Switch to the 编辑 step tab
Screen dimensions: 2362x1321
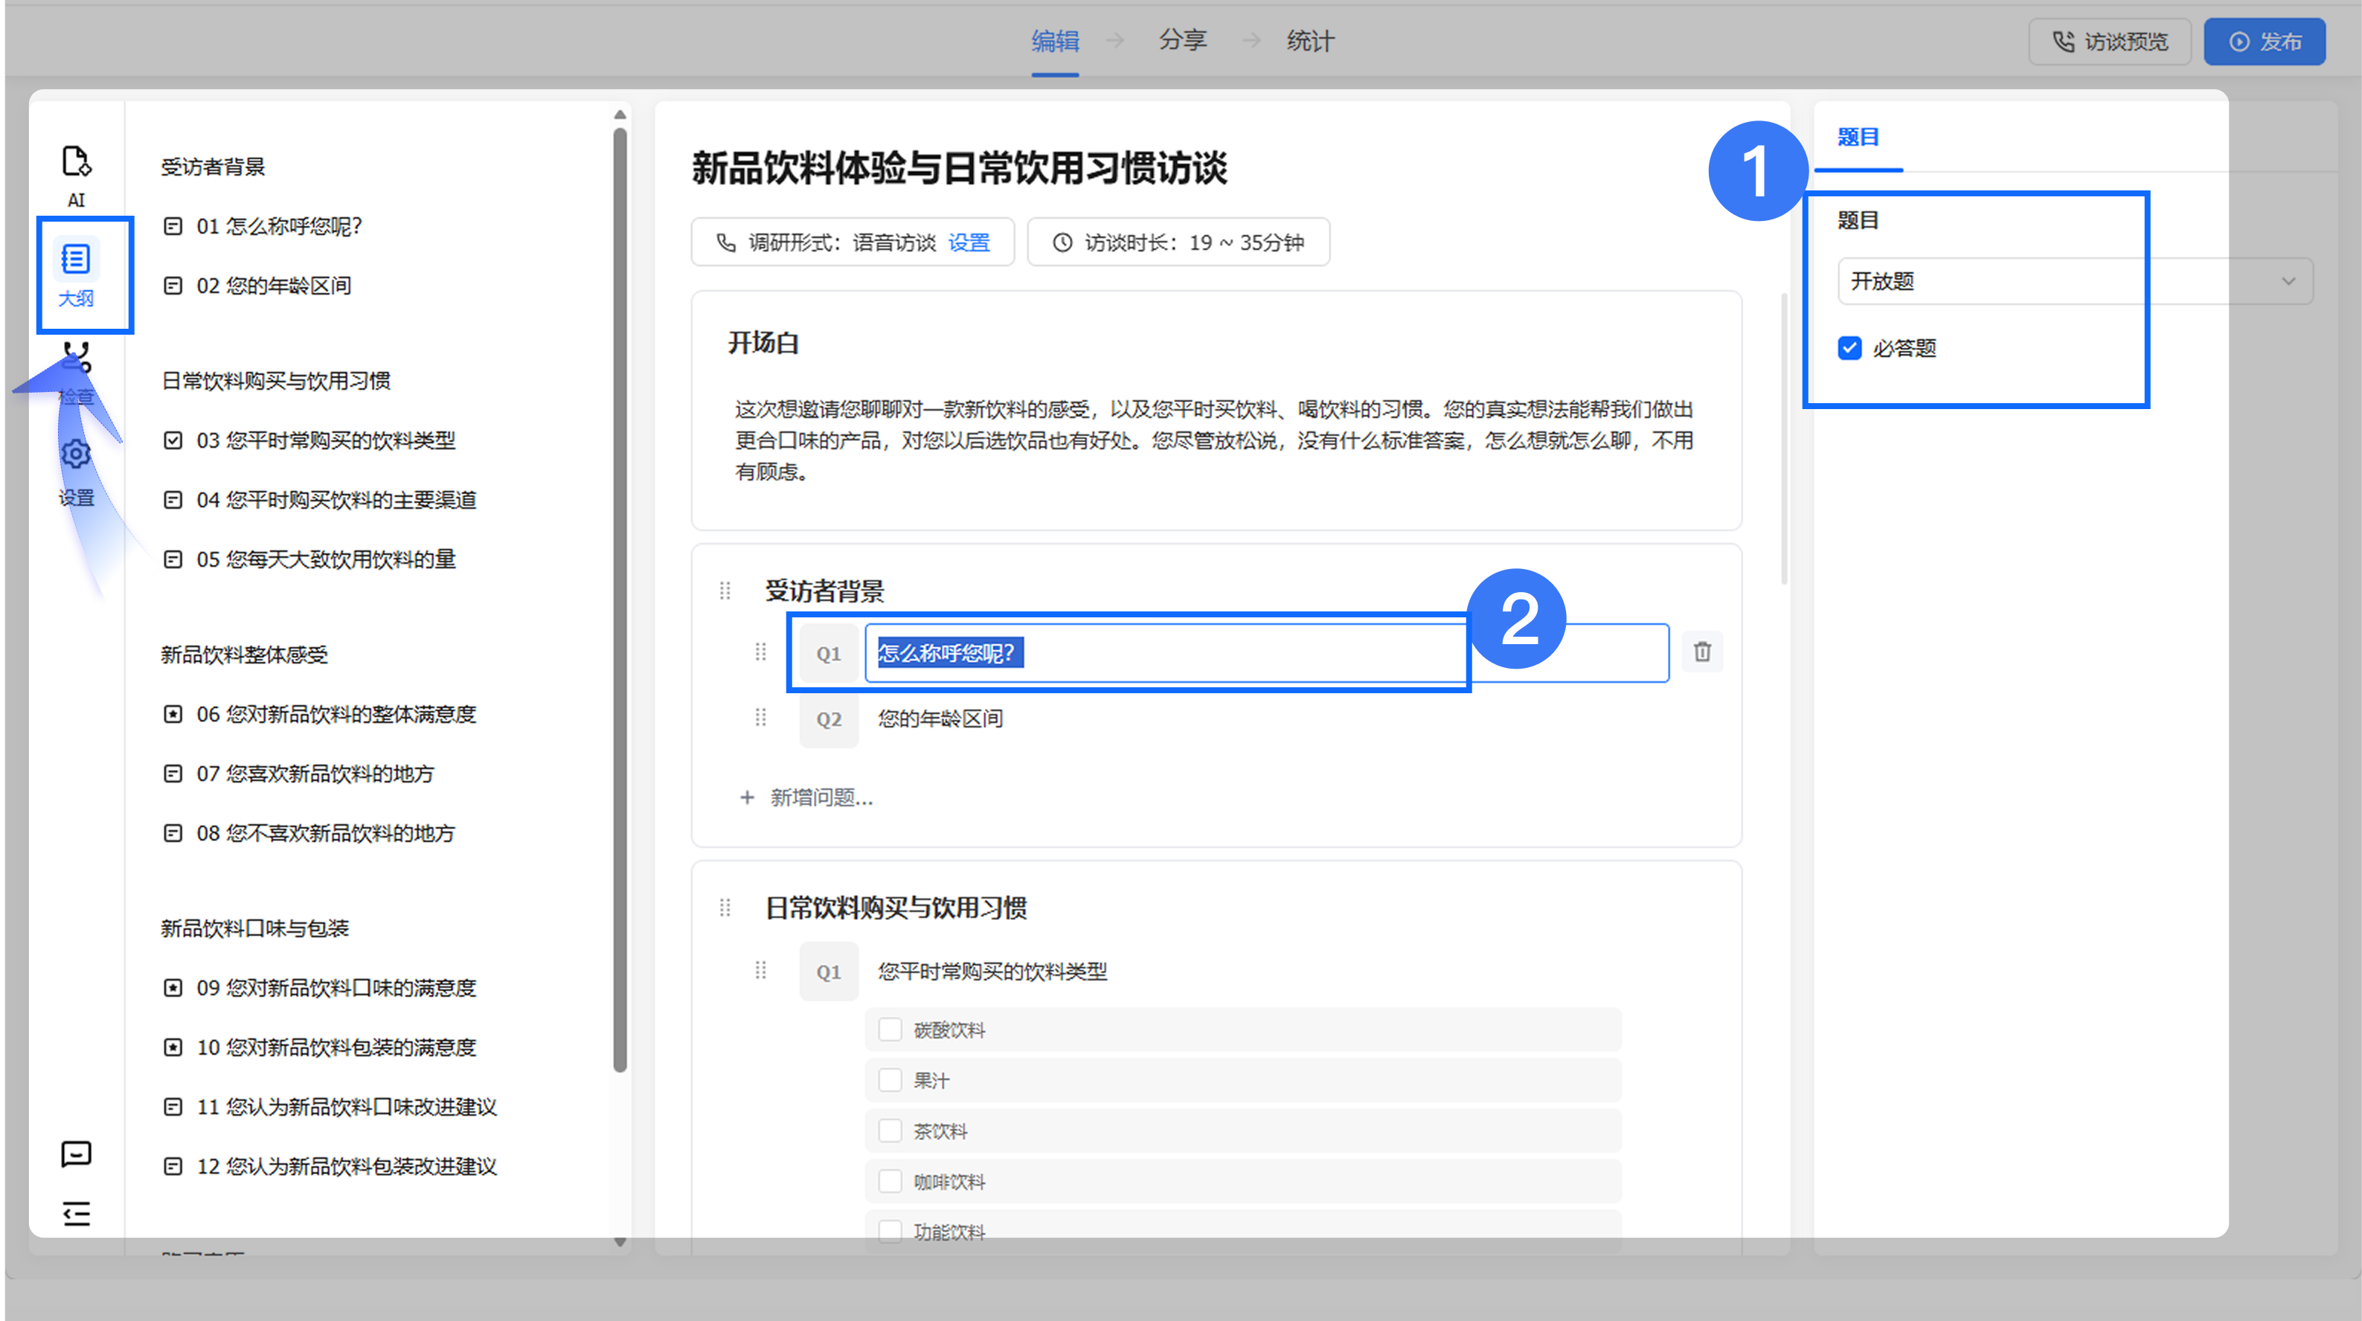[x=1054, y=41]
